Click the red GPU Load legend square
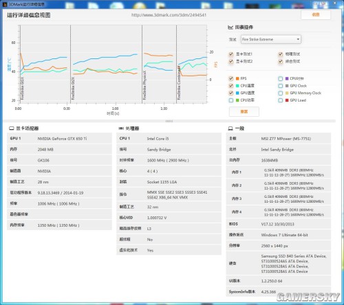This screenshot has width=344, height=305. 287,100
